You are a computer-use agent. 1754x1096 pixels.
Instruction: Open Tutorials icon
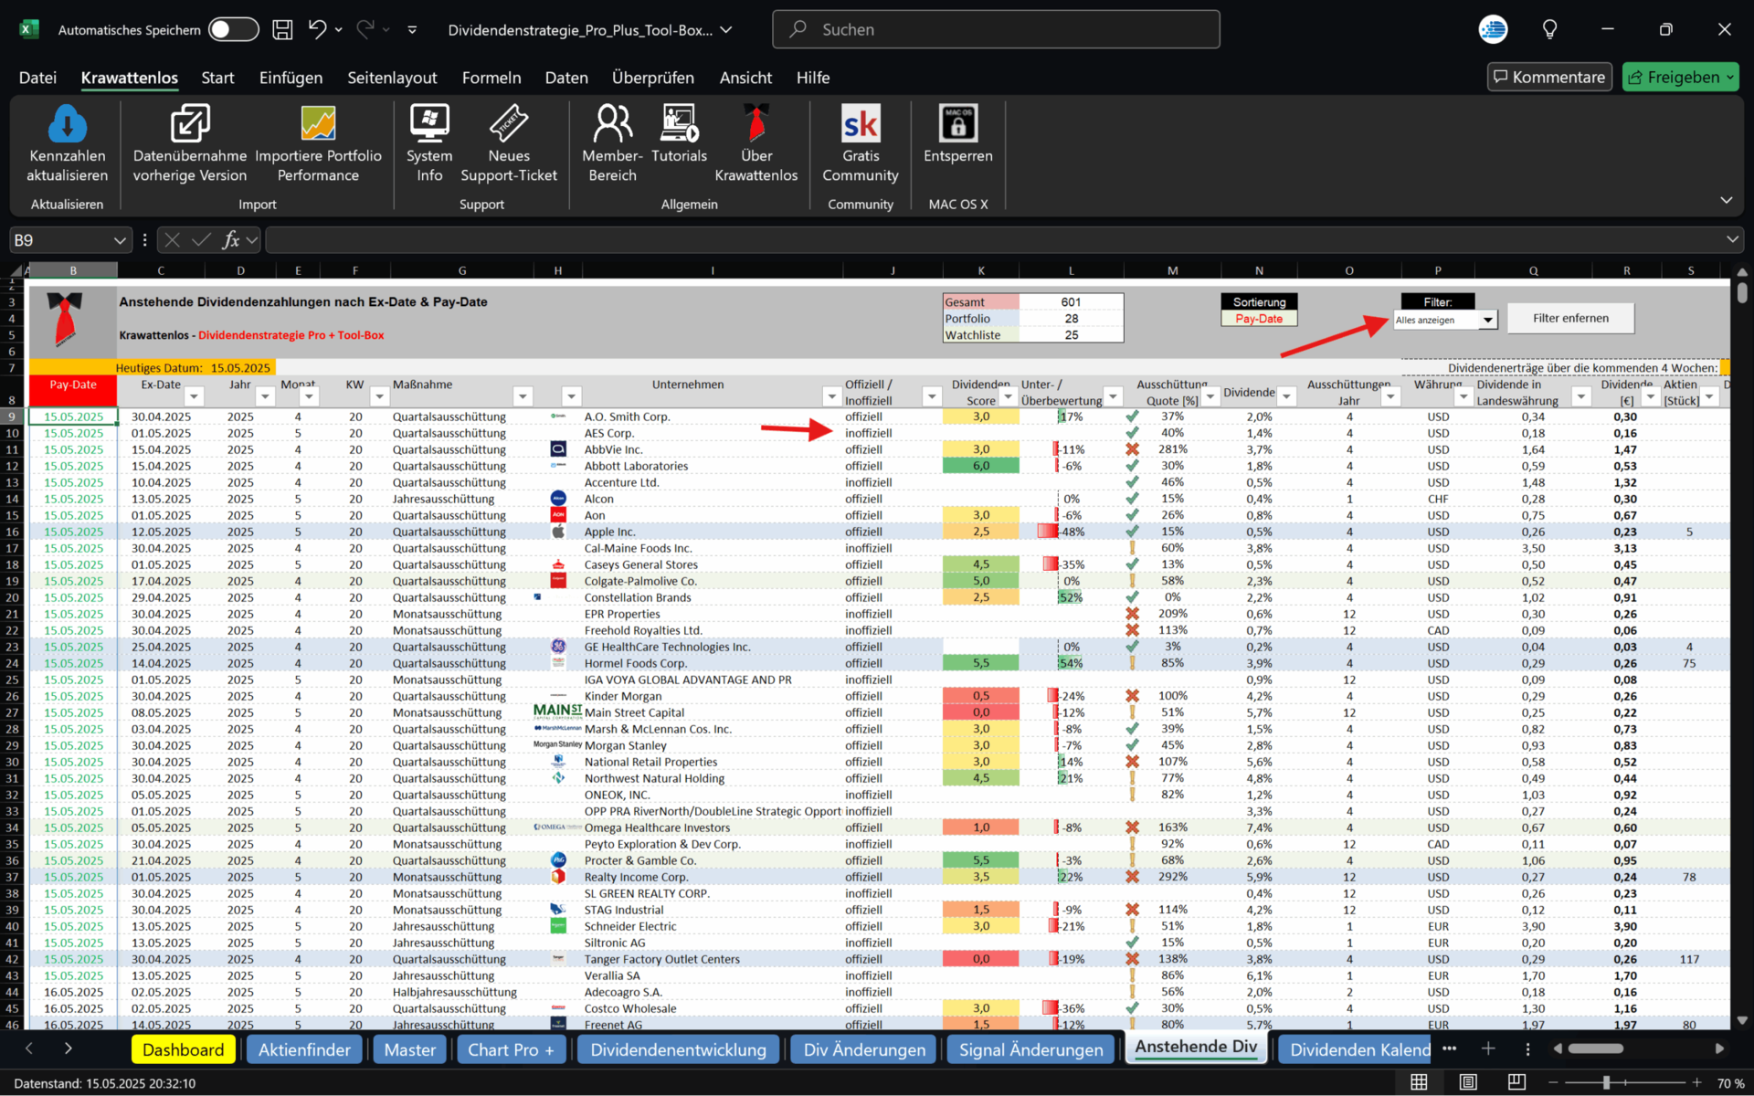click(679, 123)
